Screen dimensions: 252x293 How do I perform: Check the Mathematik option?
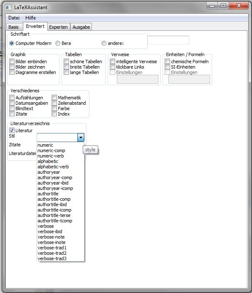click(x=54, y=98)
